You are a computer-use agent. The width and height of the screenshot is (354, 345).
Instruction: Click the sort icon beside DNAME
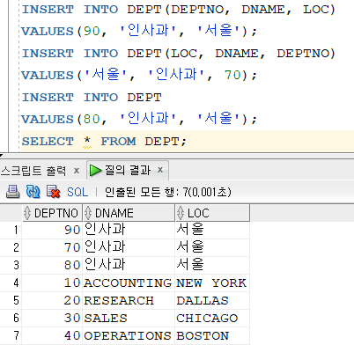[x=88, y=213]
